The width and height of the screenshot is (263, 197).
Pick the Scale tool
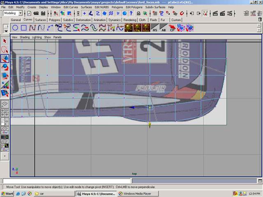coord(5,76)
